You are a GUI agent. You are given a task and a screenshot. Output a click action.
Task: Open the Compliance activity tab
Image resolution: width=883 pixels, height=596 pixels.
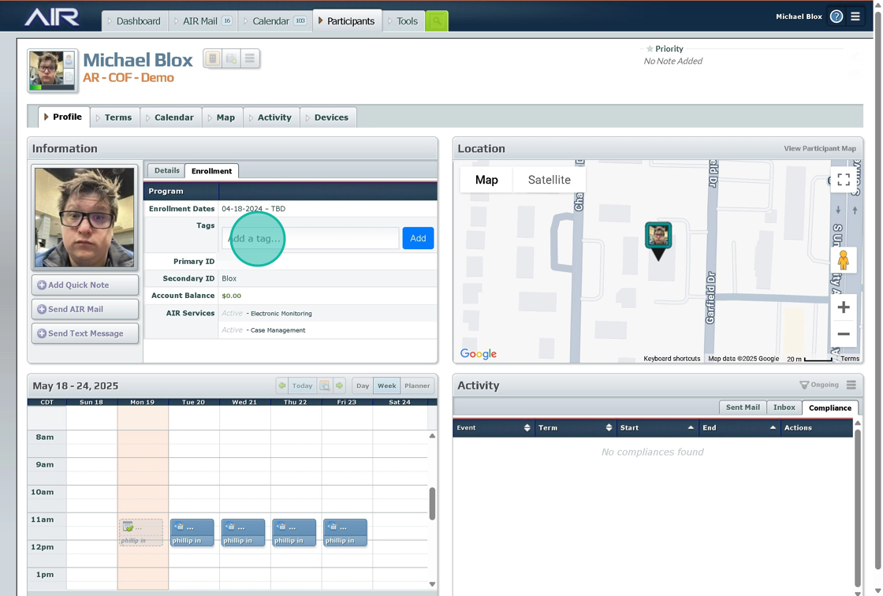pos(830,408)
